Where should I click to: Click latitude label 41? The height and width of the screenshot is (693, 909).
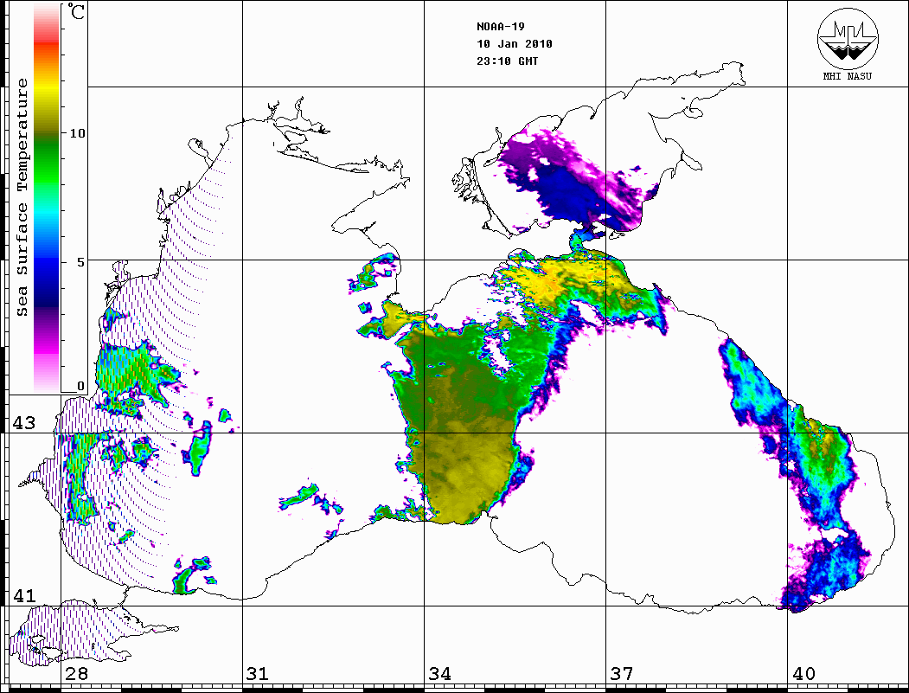(x=23, y=596)
